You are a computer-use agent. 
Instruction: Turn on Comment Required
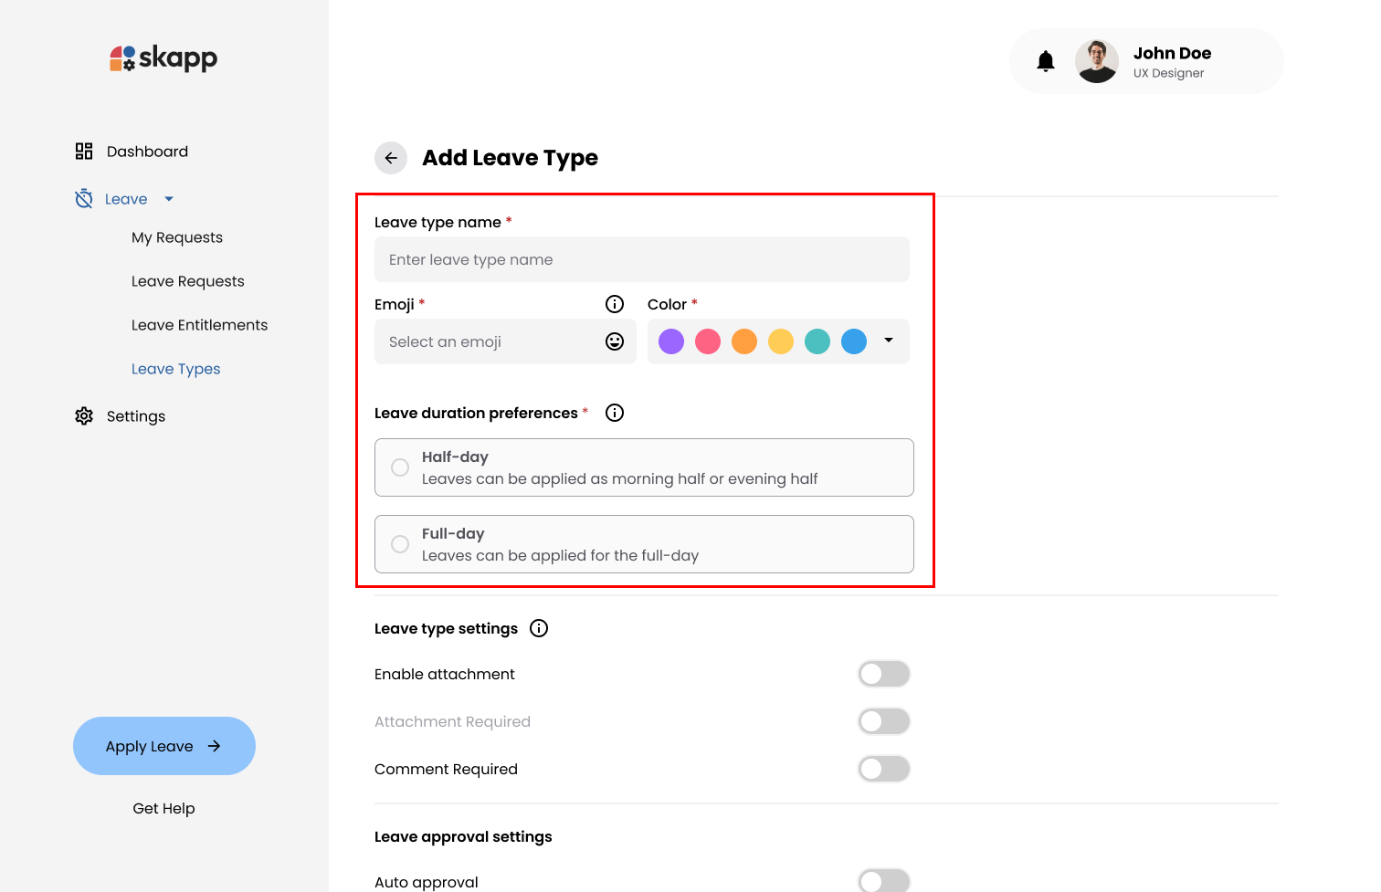(x=883, y=768)
